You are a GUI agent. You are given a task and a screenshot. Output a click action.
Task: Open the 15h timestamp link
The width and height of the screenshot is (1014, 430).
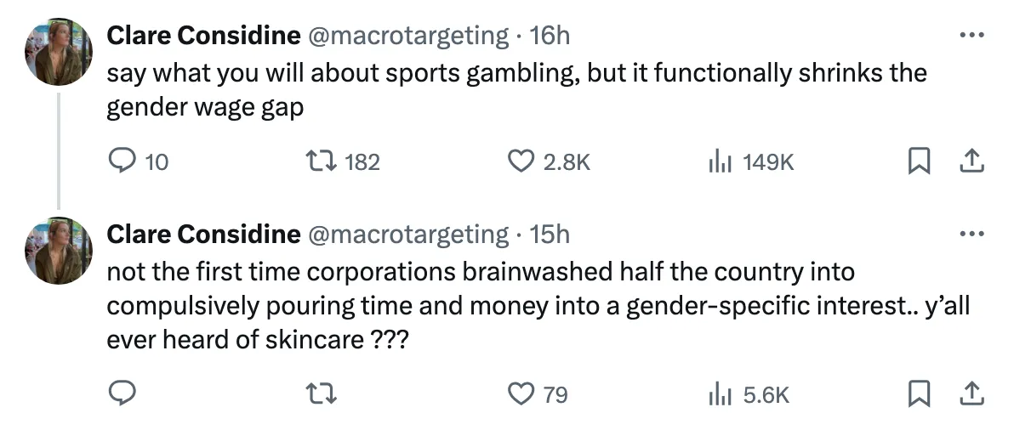click(x=550, y=234)
